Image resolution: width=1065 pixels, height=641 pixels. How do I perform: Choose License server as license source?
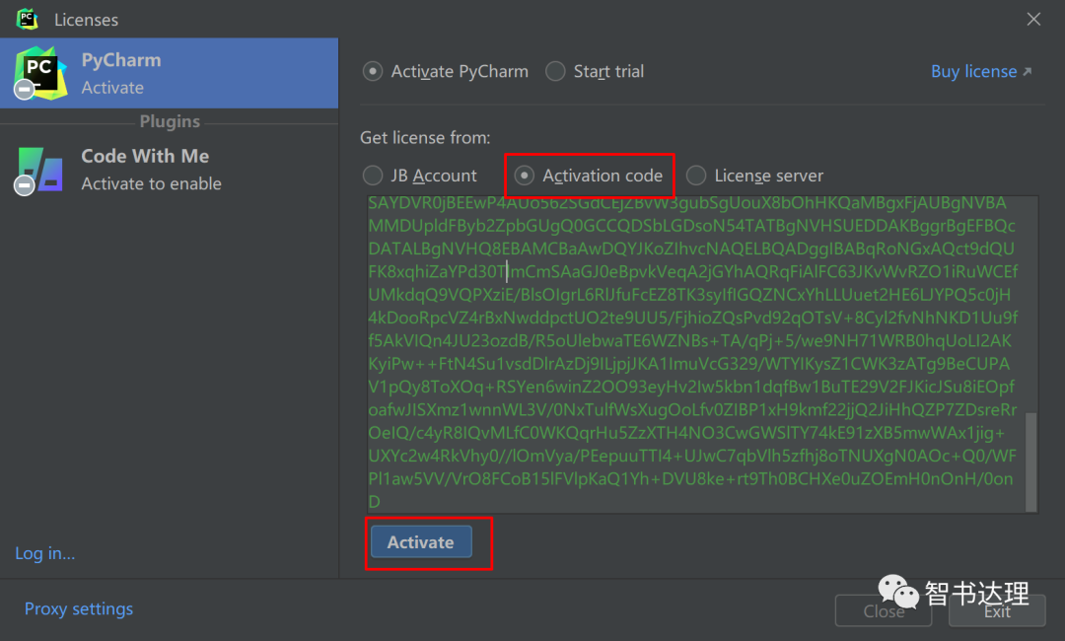pos(696,176)
